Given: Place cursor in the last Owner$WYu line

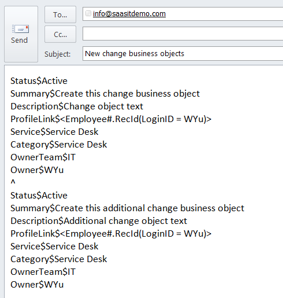Looking at the screenshot, I should pos(37,285).
